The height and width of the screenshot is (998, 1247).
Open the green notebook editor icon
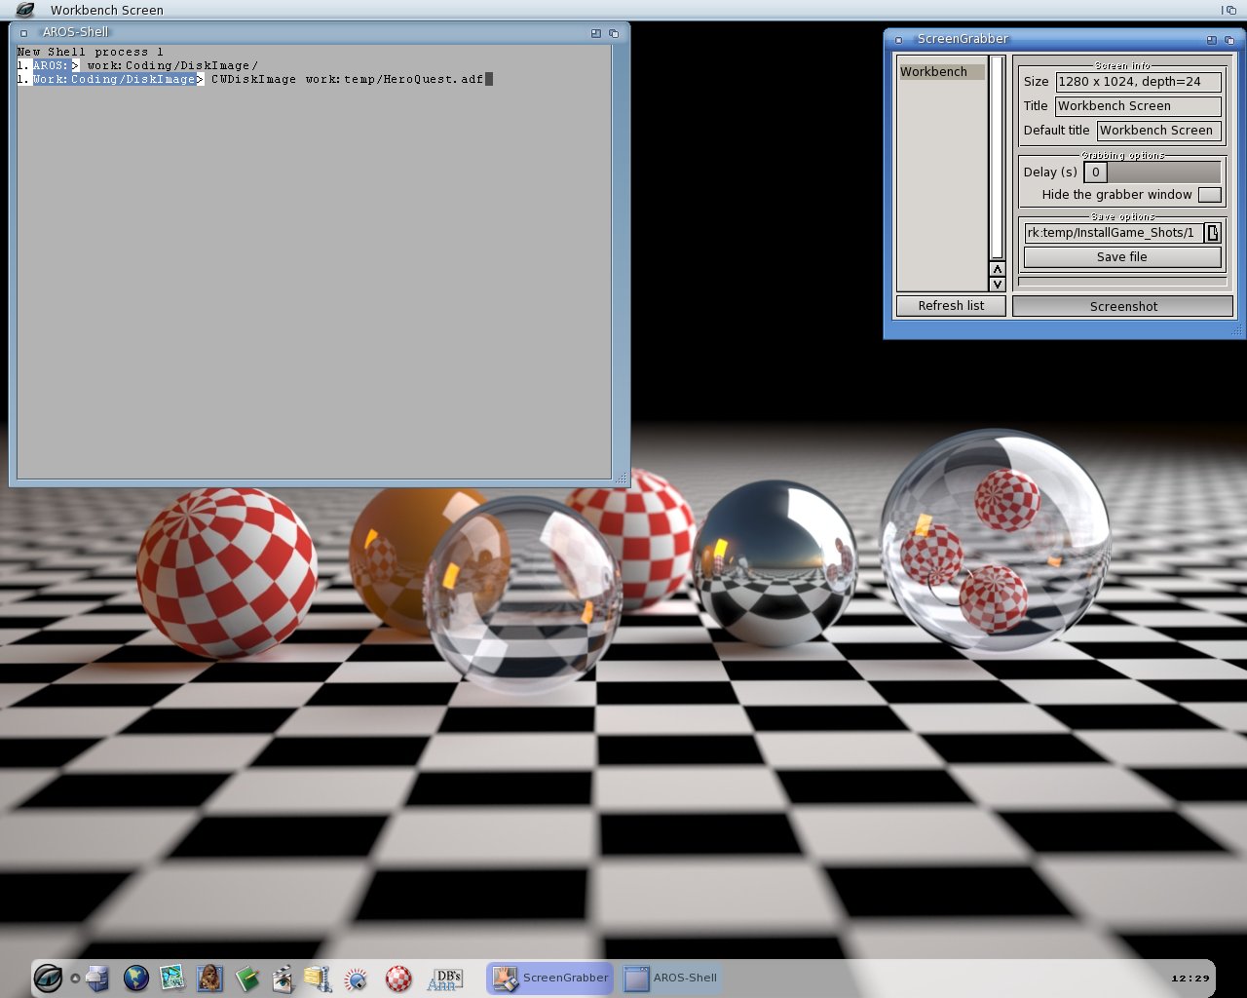click(x=246, y=978)
